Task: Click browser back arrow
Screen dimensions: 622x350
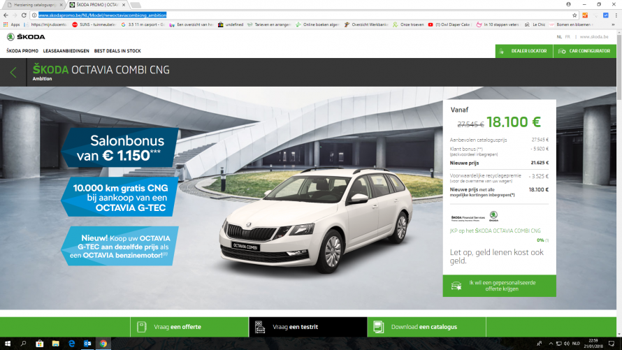Action: click(6, 15)
